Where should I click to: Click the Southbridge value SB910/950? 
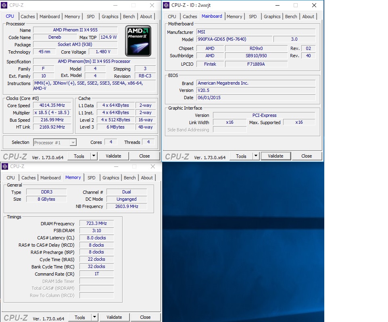click(257, 56)
